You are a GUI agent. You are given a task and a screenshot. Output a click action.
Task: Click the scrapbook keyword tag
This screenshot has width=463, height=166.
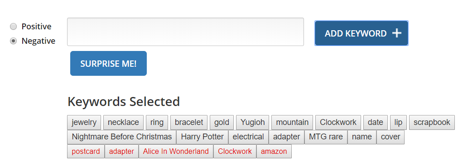point(432,122)
